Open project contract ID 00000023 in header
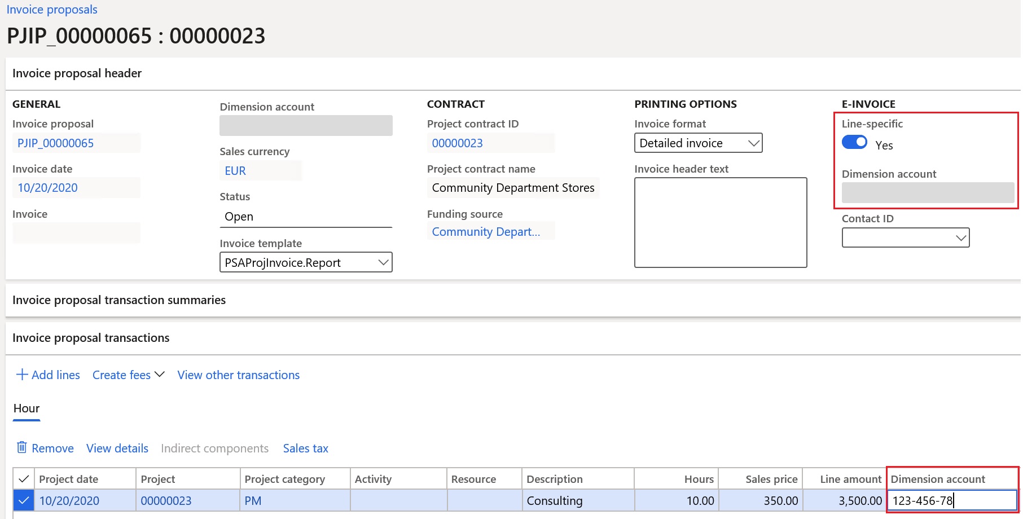The image size is (1023, 519). (x=458, y=143)
